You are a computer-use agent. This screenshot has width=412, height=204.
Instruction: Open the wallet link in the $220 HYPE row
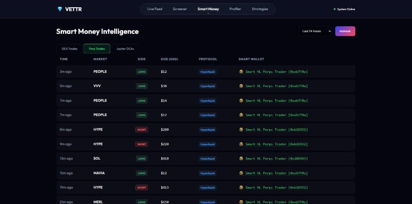coord(276,144)
